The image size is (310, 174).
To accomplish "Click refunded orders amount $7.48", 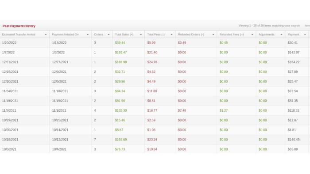I will (182, 110).
